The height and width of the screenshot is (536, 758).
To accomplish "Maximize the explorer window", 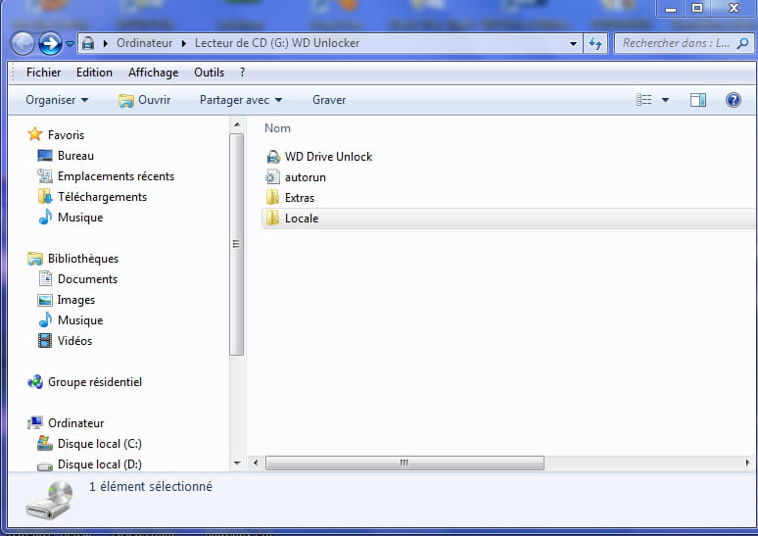I will (697, 8).
